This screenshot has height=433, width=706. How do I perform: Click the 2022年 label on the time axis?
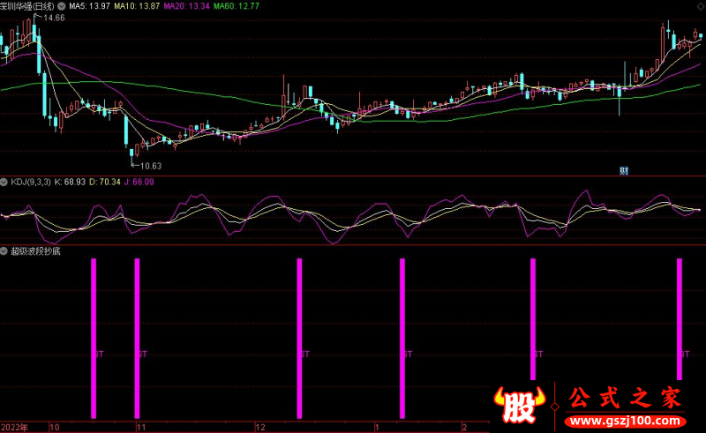15,427
